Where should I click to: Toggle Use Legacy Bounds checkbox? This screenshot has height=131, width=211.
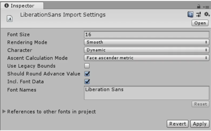87,66
